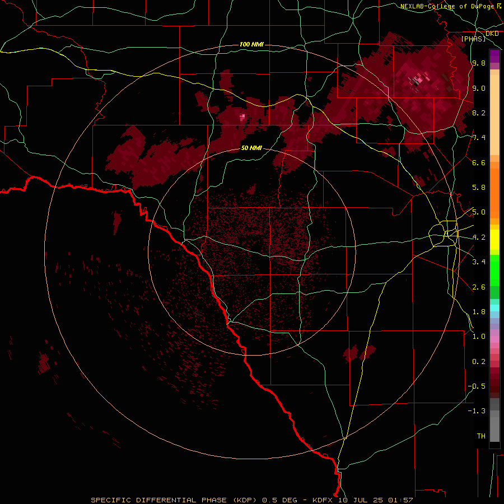Click the SPECIFIC DIFFERENTIAL PHASE (KDP) caption

pyautogui.click(x=174, y=500)
